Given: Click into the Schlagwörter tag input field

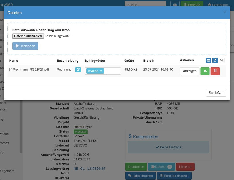Looking at the screenshot, I should pyautogui.click(x=113, y=71).
